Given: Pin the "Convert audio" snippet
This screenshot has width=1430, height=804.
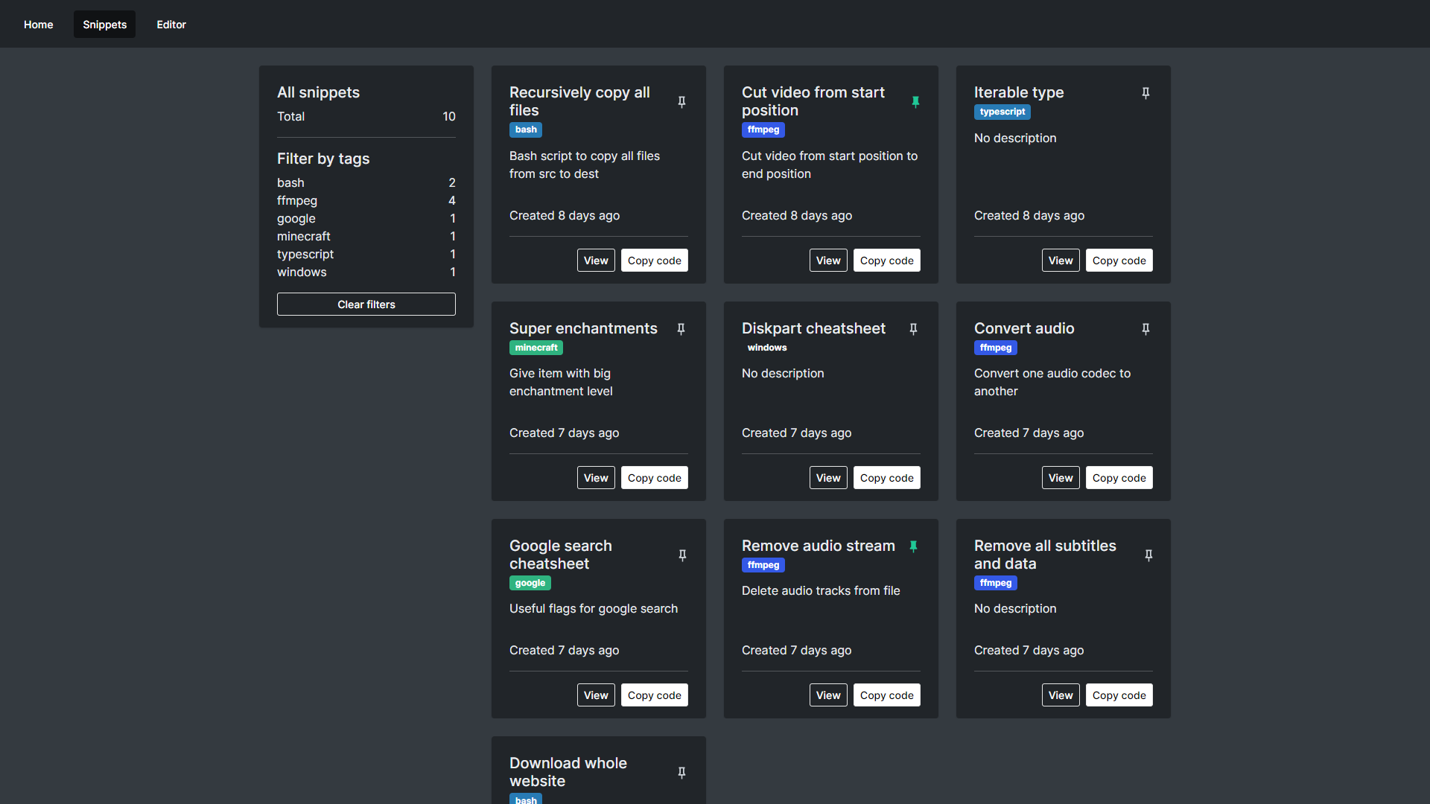Looking at the screenshot, I should tap(1145, 328).
